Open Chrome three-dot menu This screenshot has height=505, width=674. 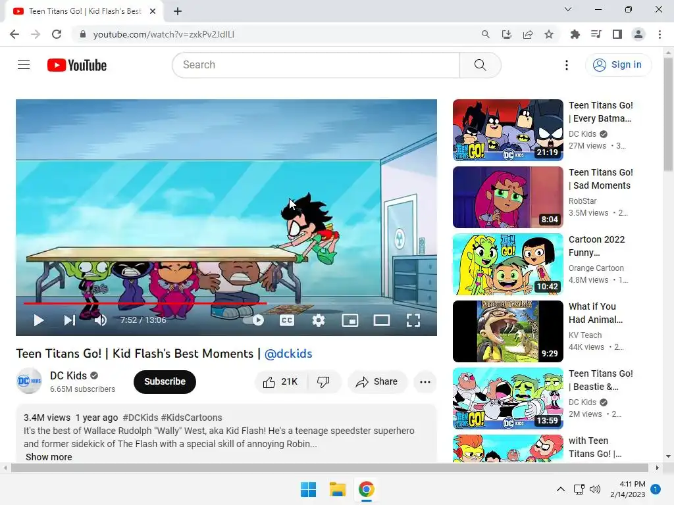pos(660,34)
